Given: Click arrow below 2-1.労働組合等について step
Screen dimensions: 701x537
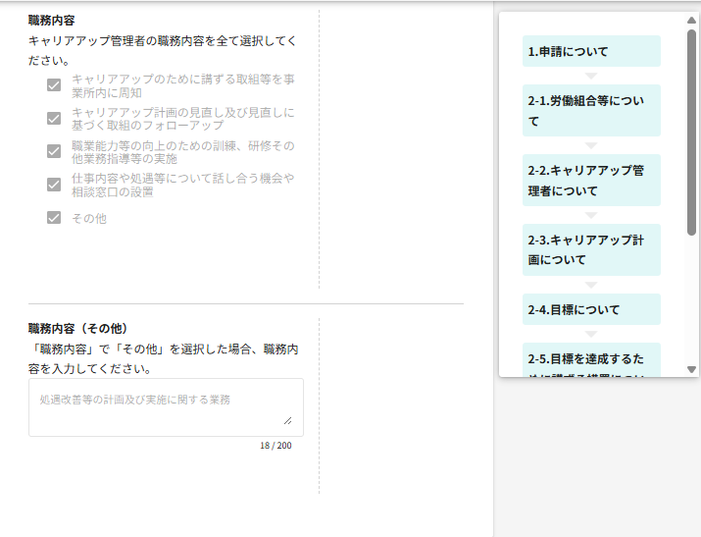Looking at the screenshot, I should coord(591,145).
